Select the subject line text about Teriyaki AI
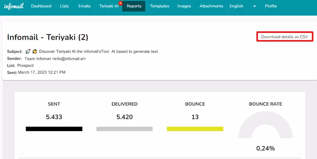 98,52
